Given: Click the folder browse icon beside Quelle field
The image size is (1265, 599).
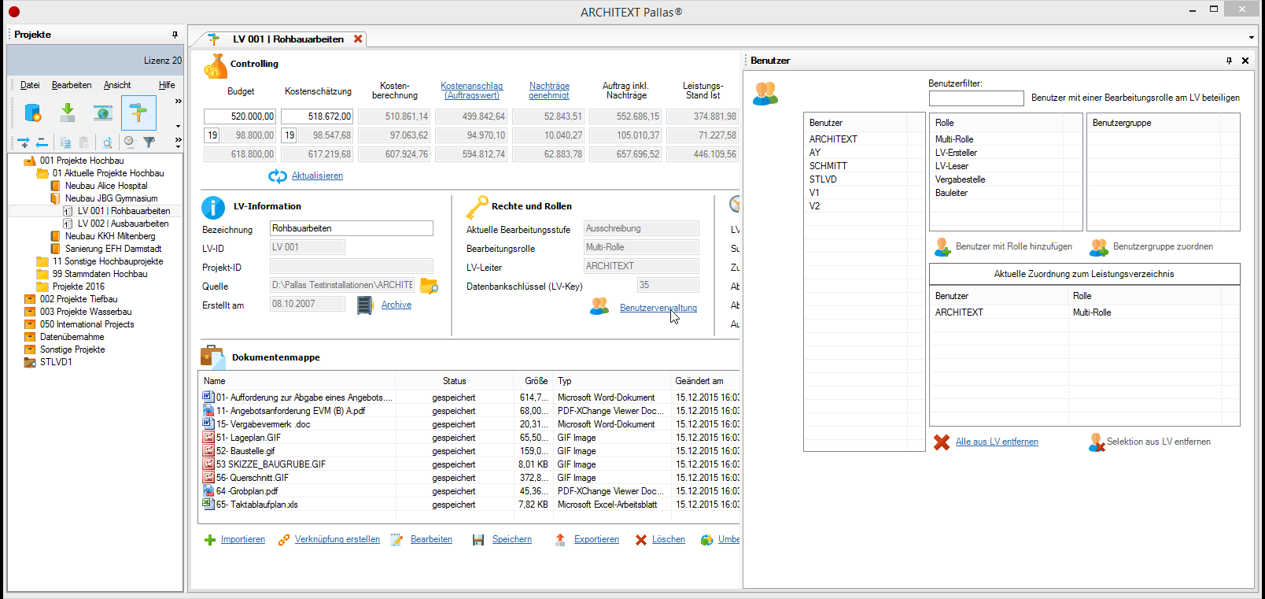Looking at the screenshot, I should 429,286.
